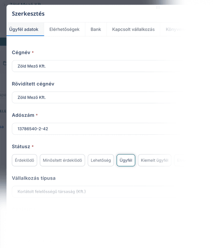Screen dimensions: 213x248
Task: Grab the dialog drag handle dots icon
Action: (158, 7)
